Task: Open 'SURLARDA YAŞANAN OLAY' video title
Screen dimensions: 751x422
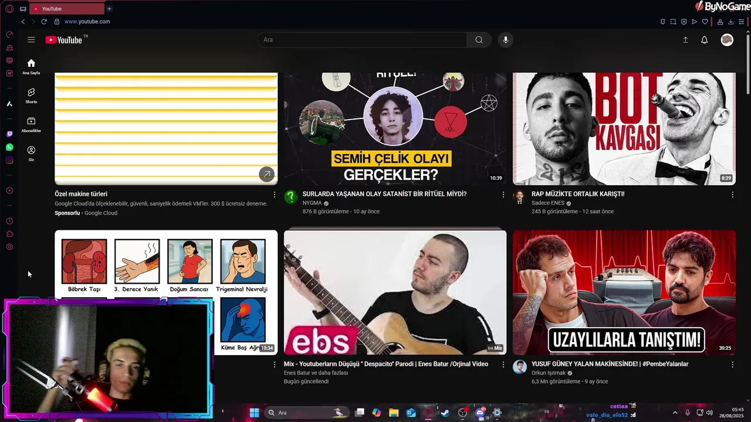Action: (384, 194)
